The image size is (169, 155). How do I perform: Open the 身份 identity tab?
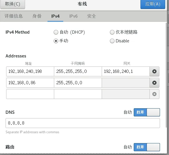pyautogui.click(x=37, y=16)
